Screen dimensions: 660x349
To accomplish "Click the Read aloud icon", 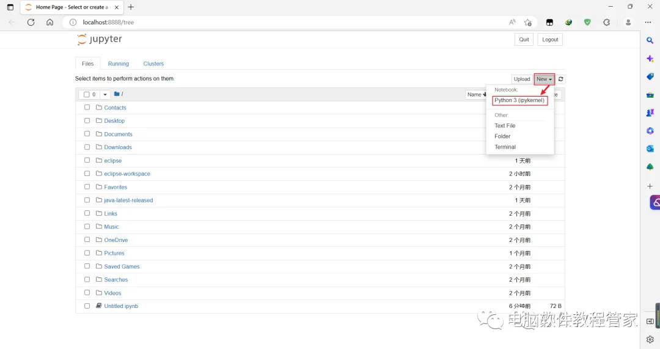I will pyautogui.click(x=512, y=23).
